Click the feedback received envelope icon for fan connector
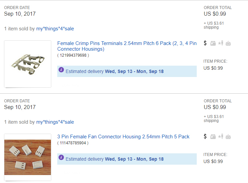The width and height of the screenshot is (248, 183). pos(228,137)
